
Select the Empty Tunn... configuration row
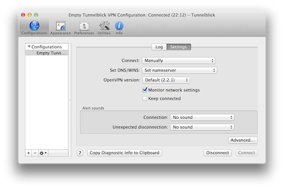46,53
